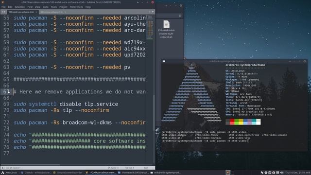Viewport: 311px width, 175px height.
Task: Click the comment 'Here we remove applications' line
Action: (80, 92)
